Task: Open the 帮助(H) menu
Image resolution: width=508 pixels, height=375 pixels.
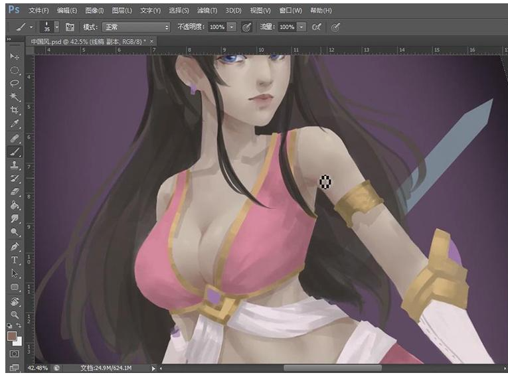Action: pyautogui.click(x=321, y=11)
